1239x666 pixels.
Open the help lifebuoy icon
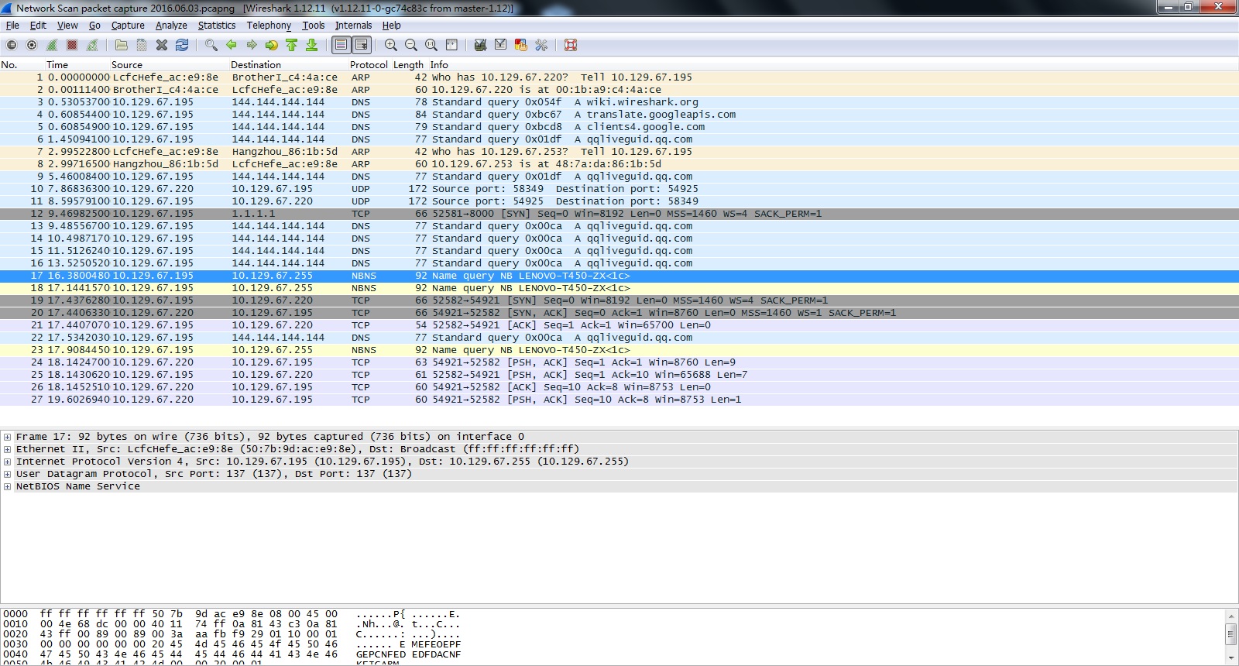(571, 45)
